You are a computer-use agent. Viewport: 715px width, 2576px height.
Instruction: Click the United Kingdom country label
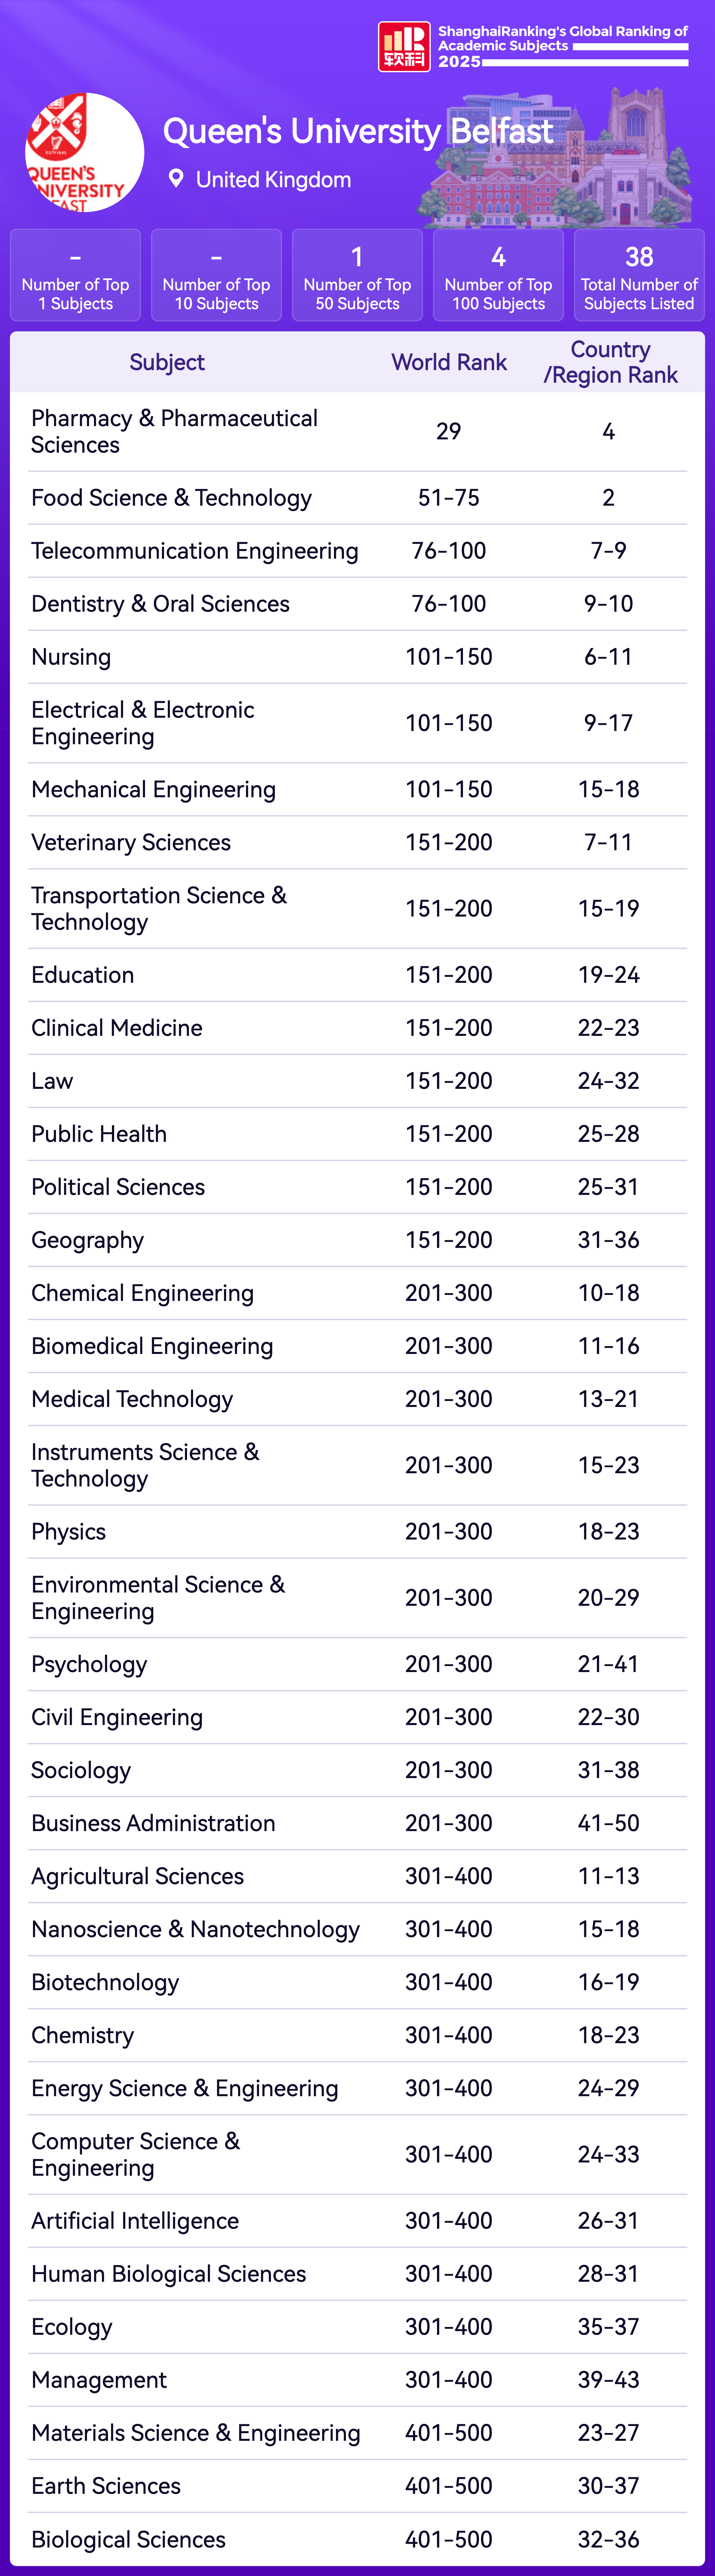click(273, 180)
